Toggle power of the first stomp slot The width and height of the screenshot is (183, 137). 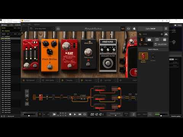tap(24, 80)
